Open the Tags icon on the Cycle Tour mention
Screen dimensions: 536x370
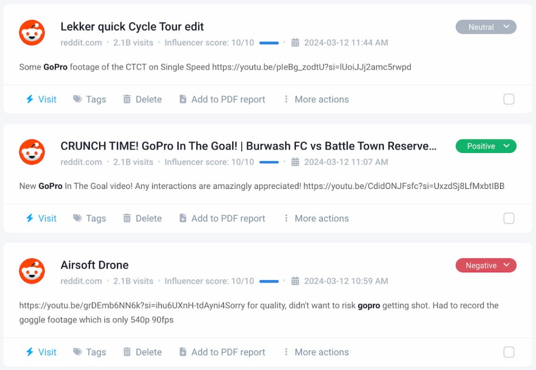click(x=79, y=99)
